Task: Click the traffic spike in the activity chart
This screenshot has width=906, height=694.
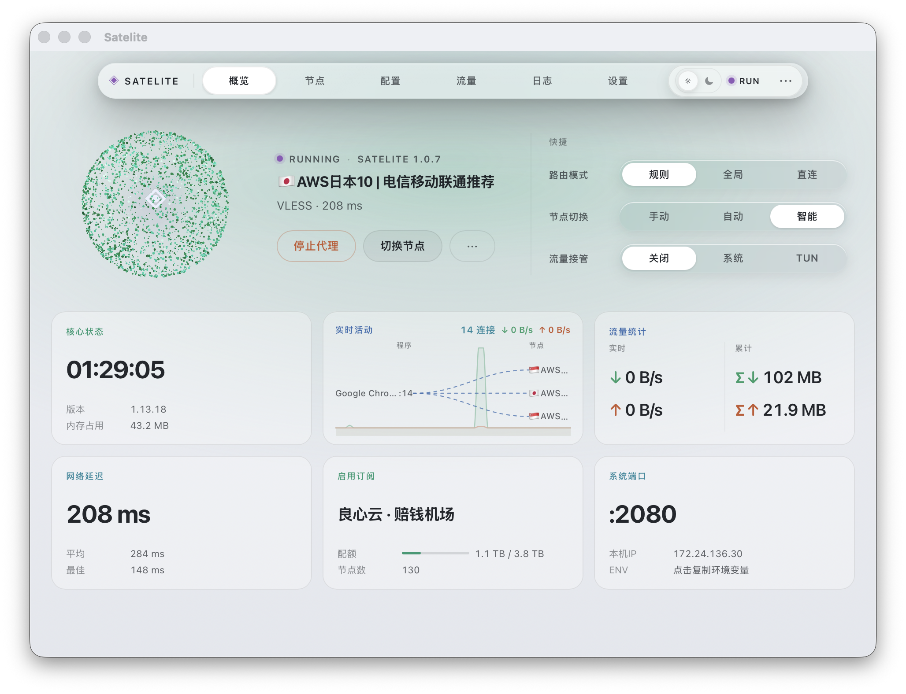Action: pos(481,388)
